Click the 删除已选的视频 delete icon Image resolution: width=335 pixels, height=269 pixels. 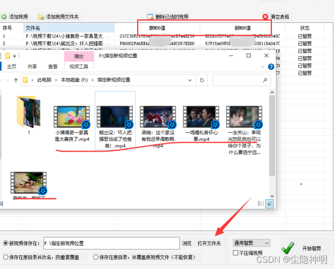(150, 17)
